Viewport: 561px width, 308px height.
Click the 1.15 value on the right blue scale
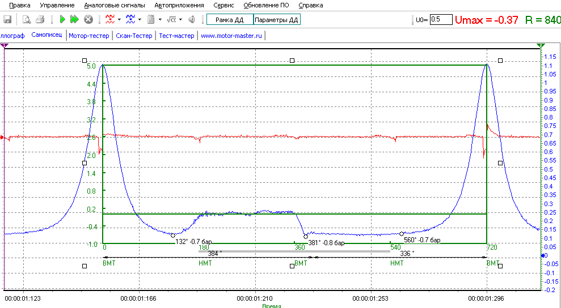click(550, 57)
